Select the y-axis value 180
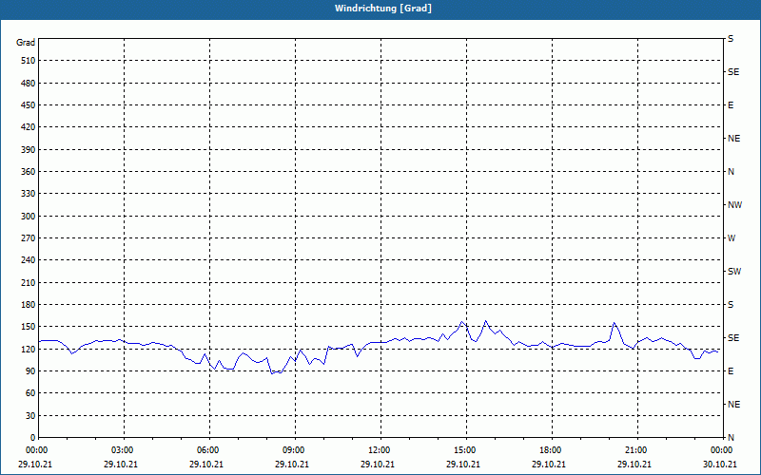Screen dimensions: 761x475 [x=28, y=305]
